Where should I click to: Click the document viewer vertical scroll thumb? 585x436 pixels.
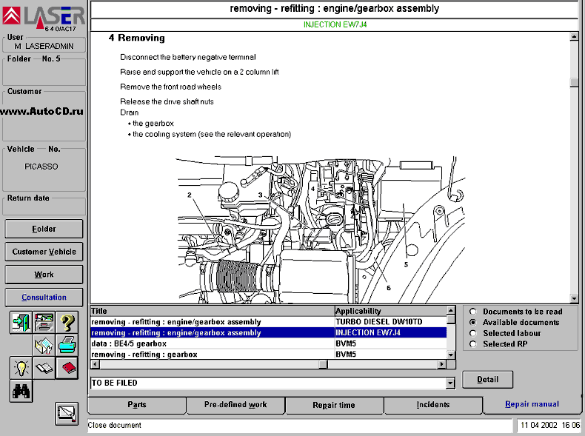574,82
